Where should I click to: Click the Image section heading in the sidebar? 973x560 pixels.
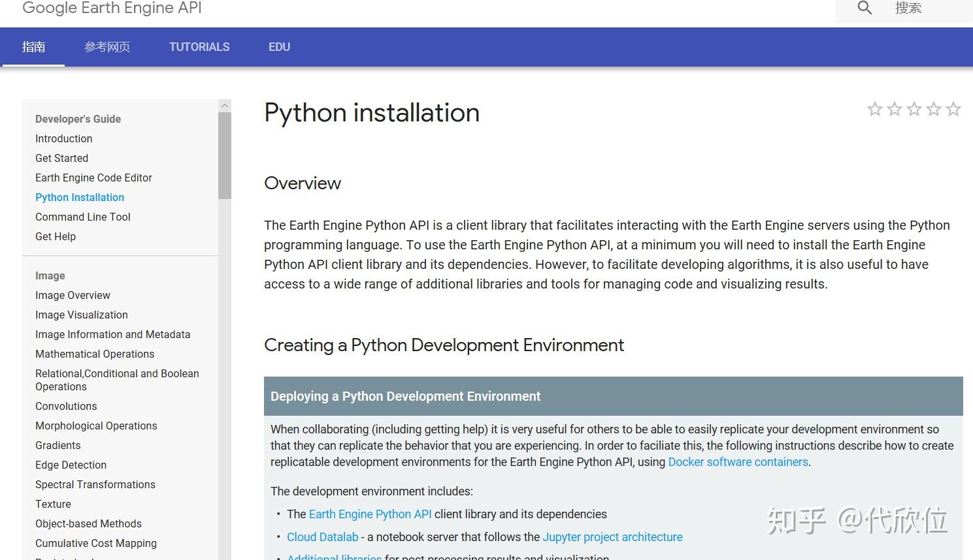[x=50, y=275]
